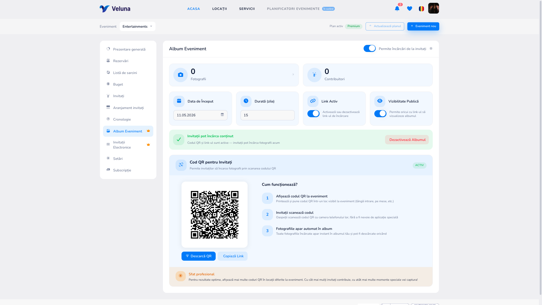Image resolution: width=542 pixels, height=305 pixels.
Task: Open SERVICII menu
Action: click(247, 9)
